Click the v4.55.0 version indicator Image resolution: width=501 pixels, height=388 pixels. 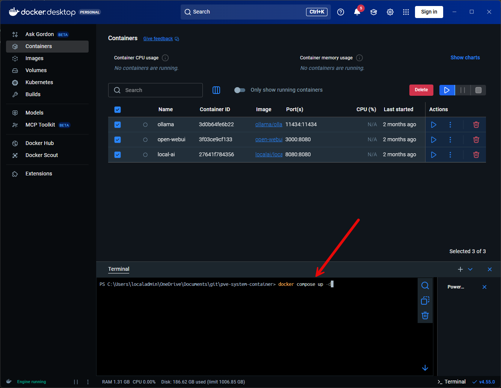click(484, 382)
